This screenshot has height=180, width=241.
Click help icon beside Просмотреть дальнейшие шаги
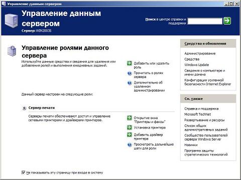[130, 144]
